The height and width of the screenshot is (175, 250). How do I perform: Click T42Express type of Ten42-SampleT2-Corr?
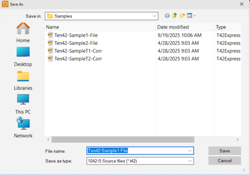coord(228,59)
